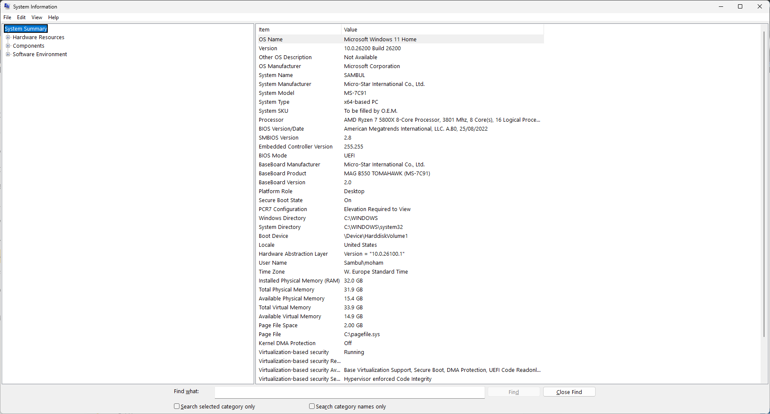The height and width of the screenshot is (414, 770).
Task: Click the BIOS Mode item
Action: click(273, 156)
